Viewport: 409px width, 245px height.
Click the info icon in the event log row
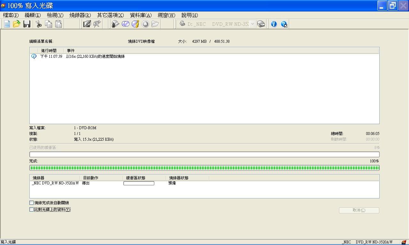coord(34,56)
